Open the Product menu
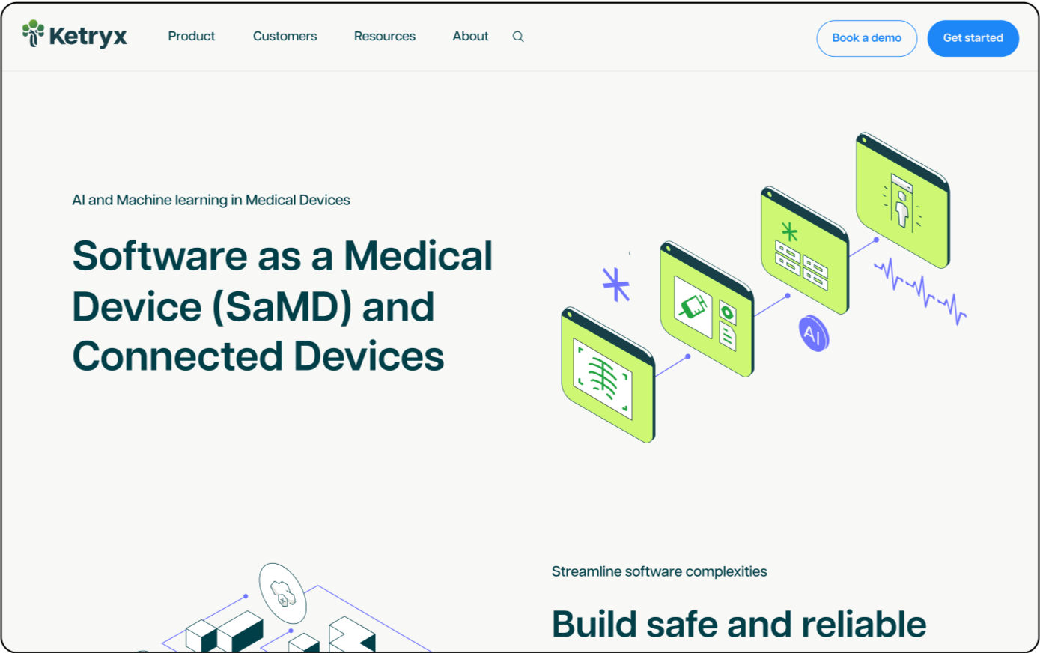 191,37
